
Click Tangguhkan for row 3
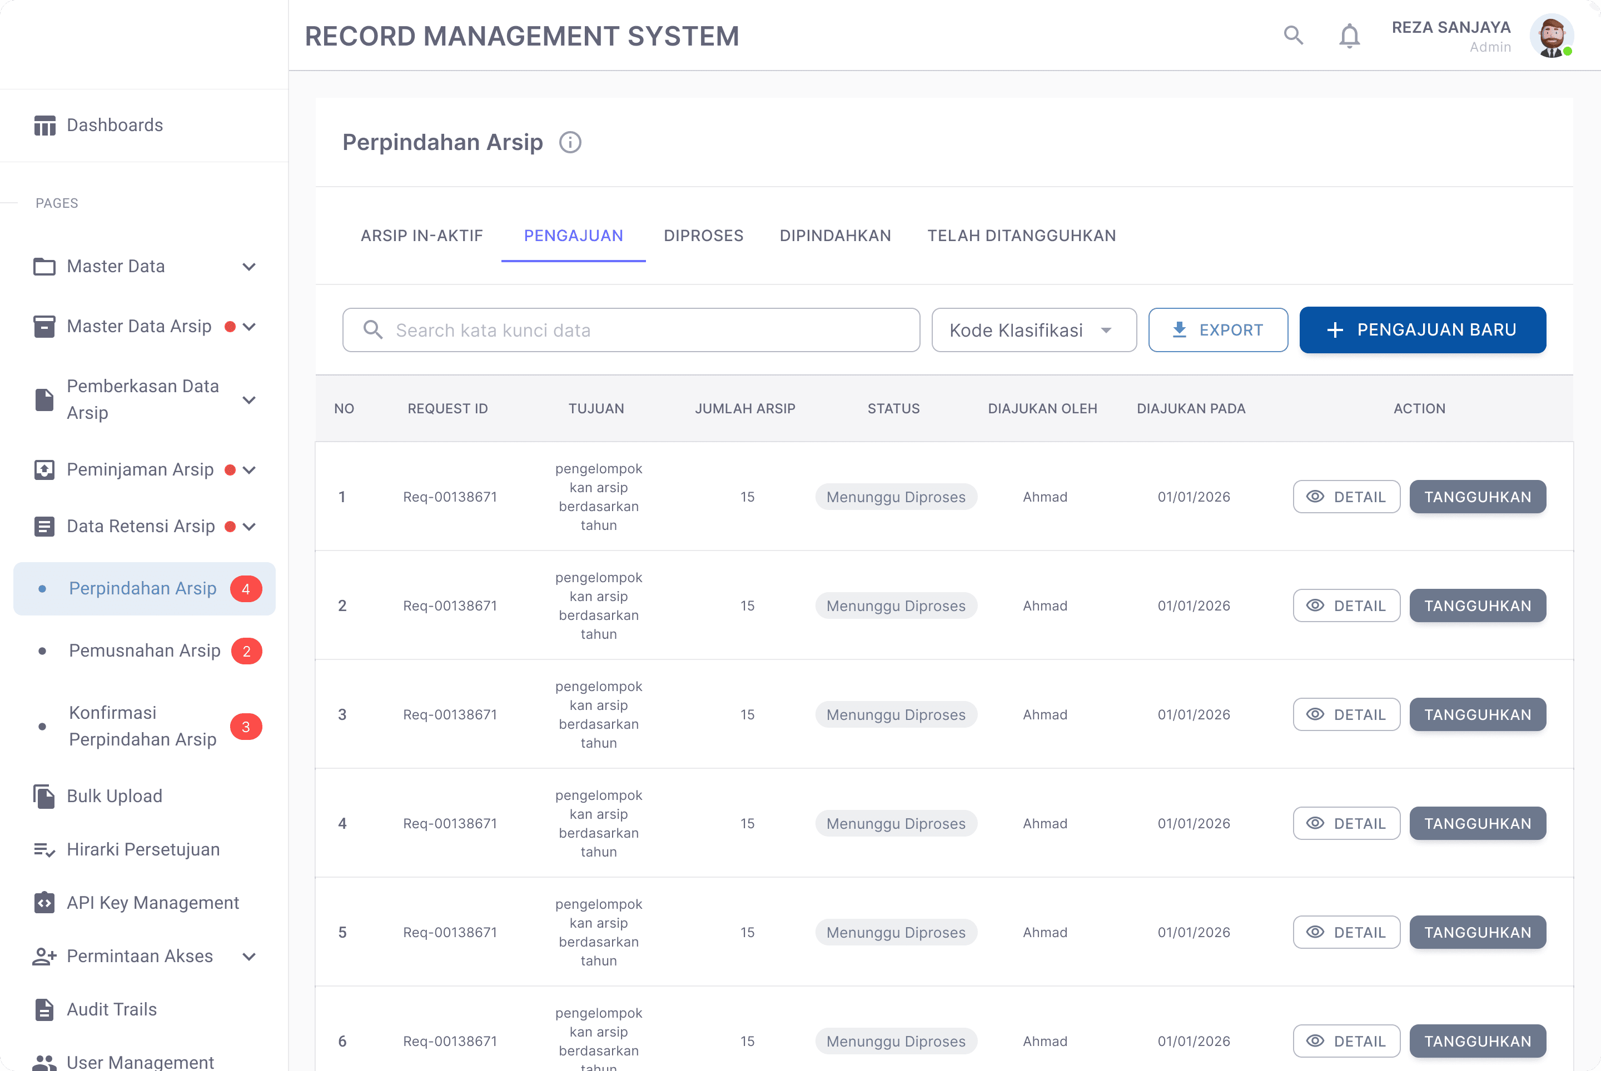[1477, 714]
